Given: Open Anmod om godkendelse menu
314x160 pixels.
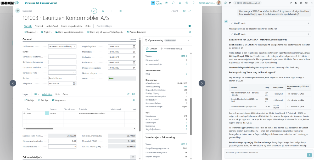Looking at the screenshot, I should point(71,26).
